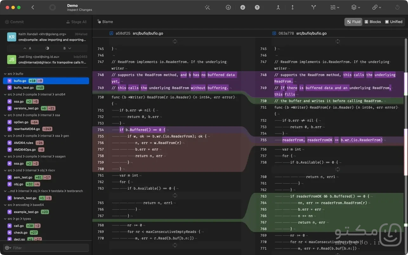Click the KR avatar thumbnail
This screenshot has width=408, height=255.
coord(12,37)
